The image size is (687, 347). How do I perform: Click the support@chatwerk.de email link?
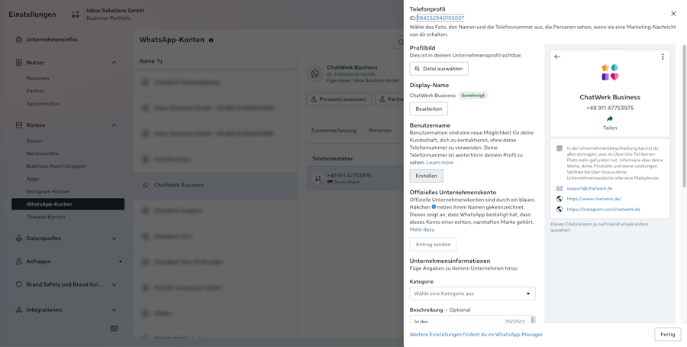click(x=589, y=188)
